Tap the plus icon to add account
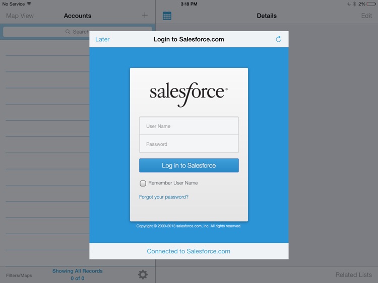Viewport: 378px width, 283px height. coord(145,16)
